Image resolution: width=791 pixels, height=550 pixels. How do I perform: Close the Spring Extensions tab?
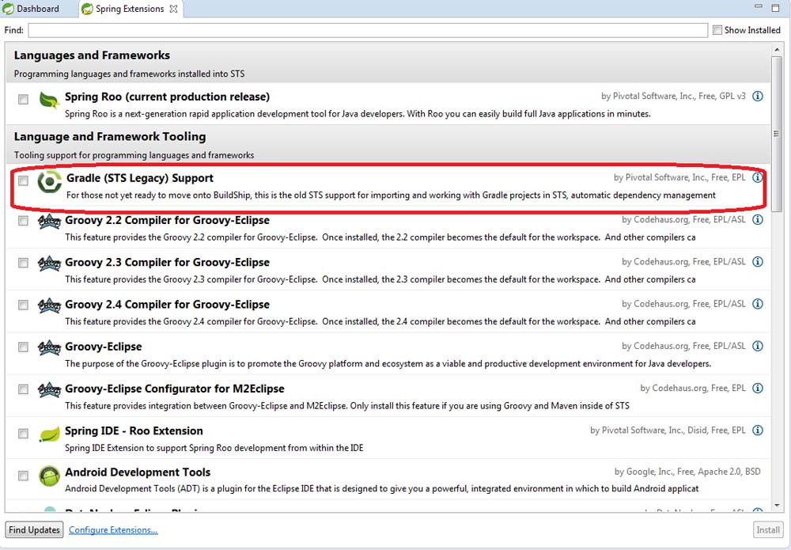173,9
